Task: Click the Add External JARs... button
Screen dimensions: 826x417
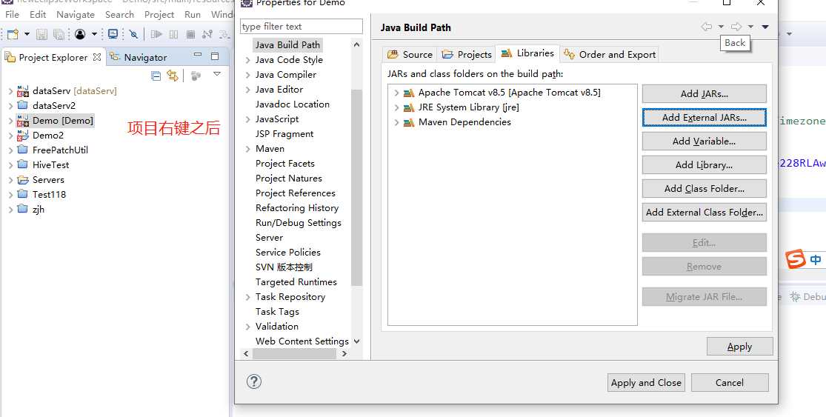Action: tap(705, 118)
